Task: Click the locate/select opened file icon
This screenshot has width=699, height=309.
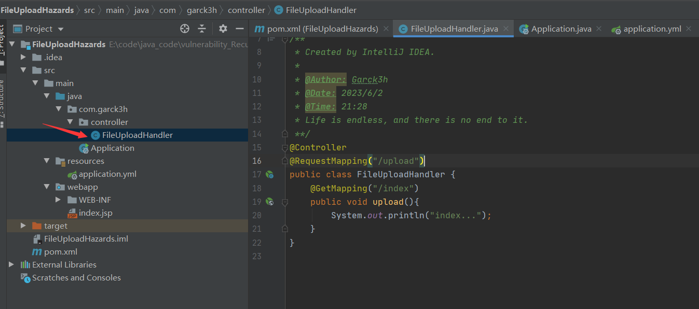Action: pyautogui.click(x=185, y=29)
